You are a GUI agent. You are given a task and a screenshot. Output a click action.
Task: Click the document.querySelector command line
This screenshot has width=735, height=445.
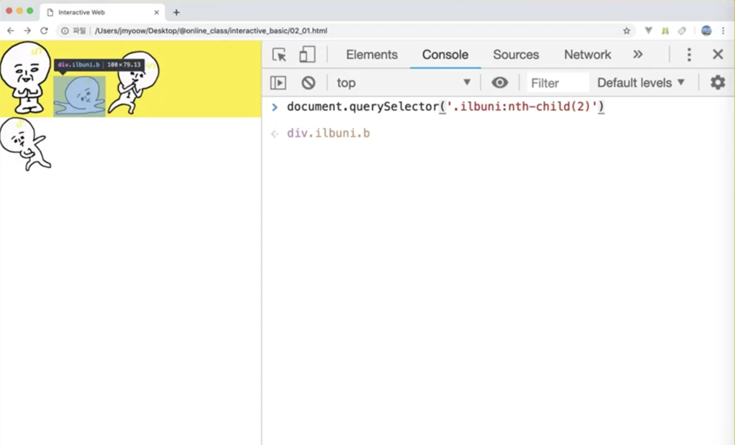445,106
